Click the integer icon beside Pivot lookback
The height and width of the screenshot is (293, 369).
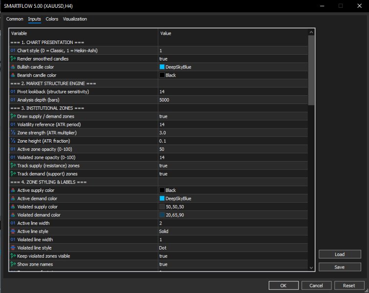(13, 92)
